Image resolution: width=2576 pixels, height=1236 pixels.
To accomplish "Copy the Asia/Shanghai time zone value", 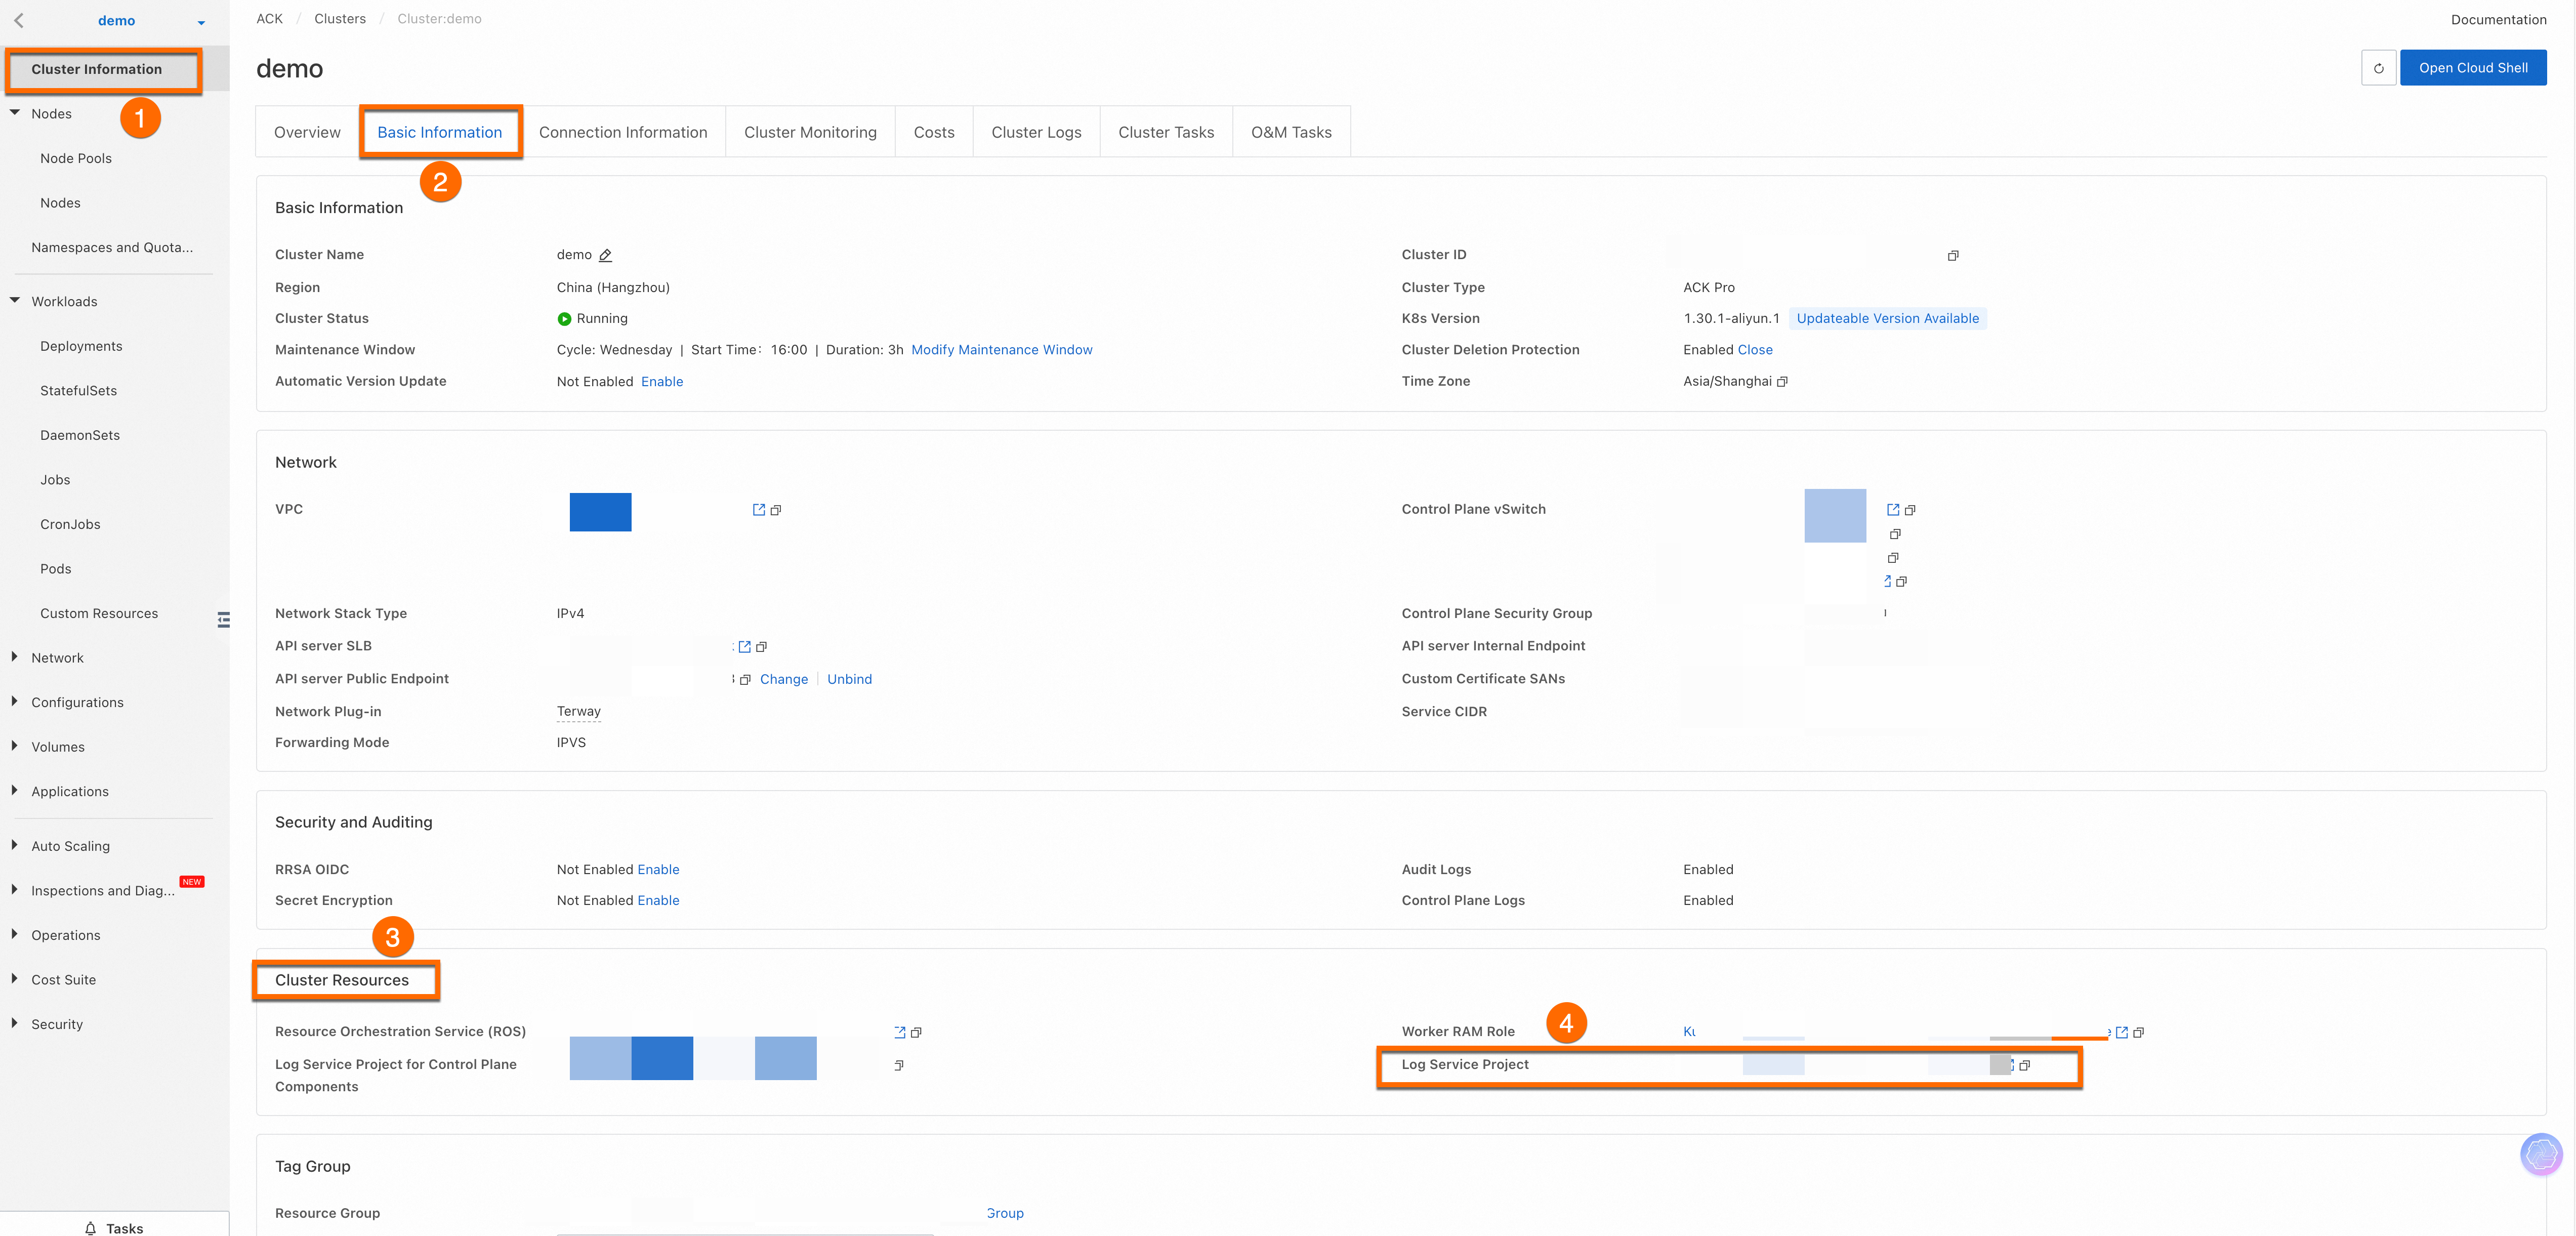I will click(1782, 382).
